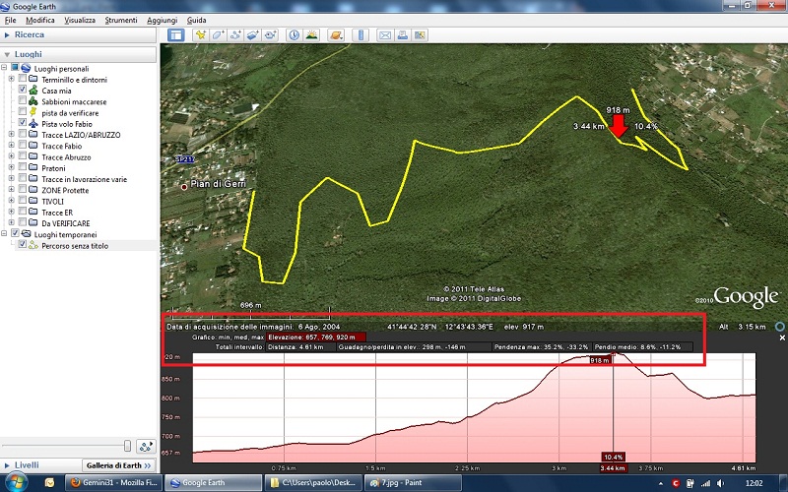Open the Guida menu
Image resolution: width=788 pixels, height=492 pixels.
tap(196, 20)
